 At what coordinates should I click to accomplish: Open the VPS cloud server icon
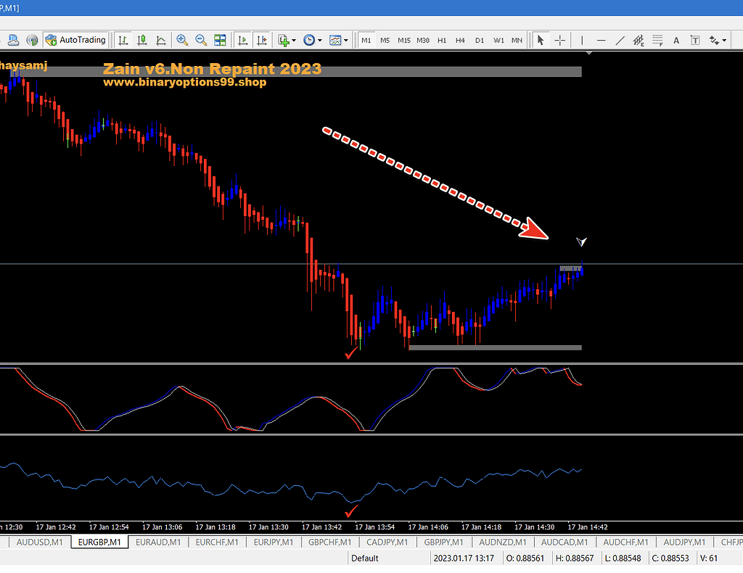tap(13, 40)
